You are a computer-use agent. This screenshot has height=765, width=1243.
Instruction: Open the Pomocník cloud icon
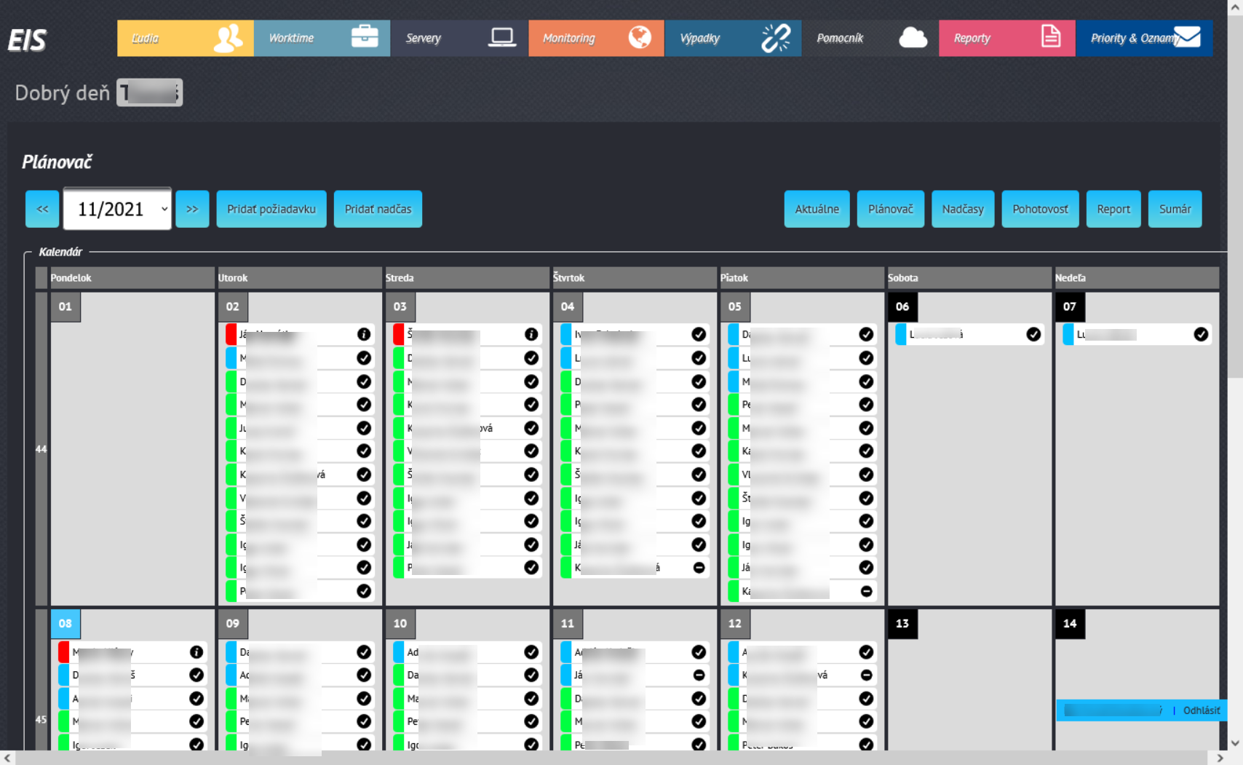coord(913,37)
